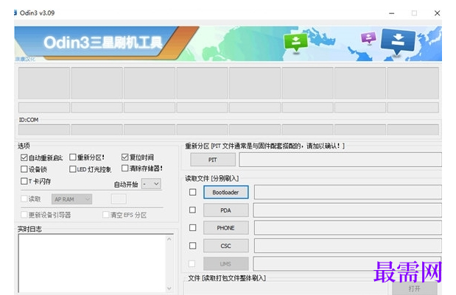
Task: Click the first ID:COM port slot
Action: pos(44,129)
